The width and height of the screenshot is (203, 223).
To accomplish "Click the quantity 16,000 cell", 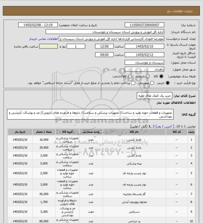I will pos(44,140).
